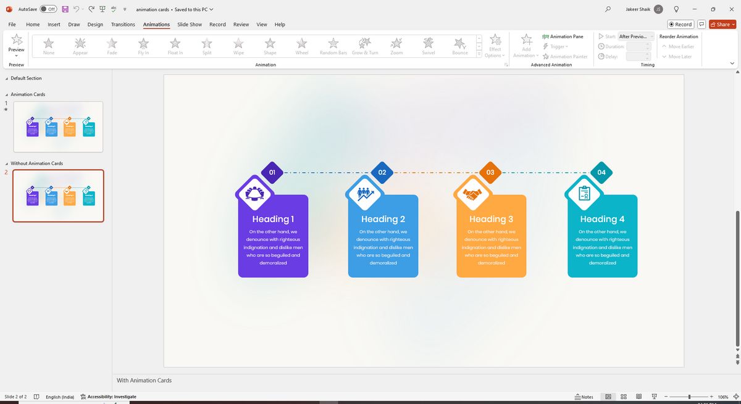Click the Slide Show view icon

(x=653, y=397)
